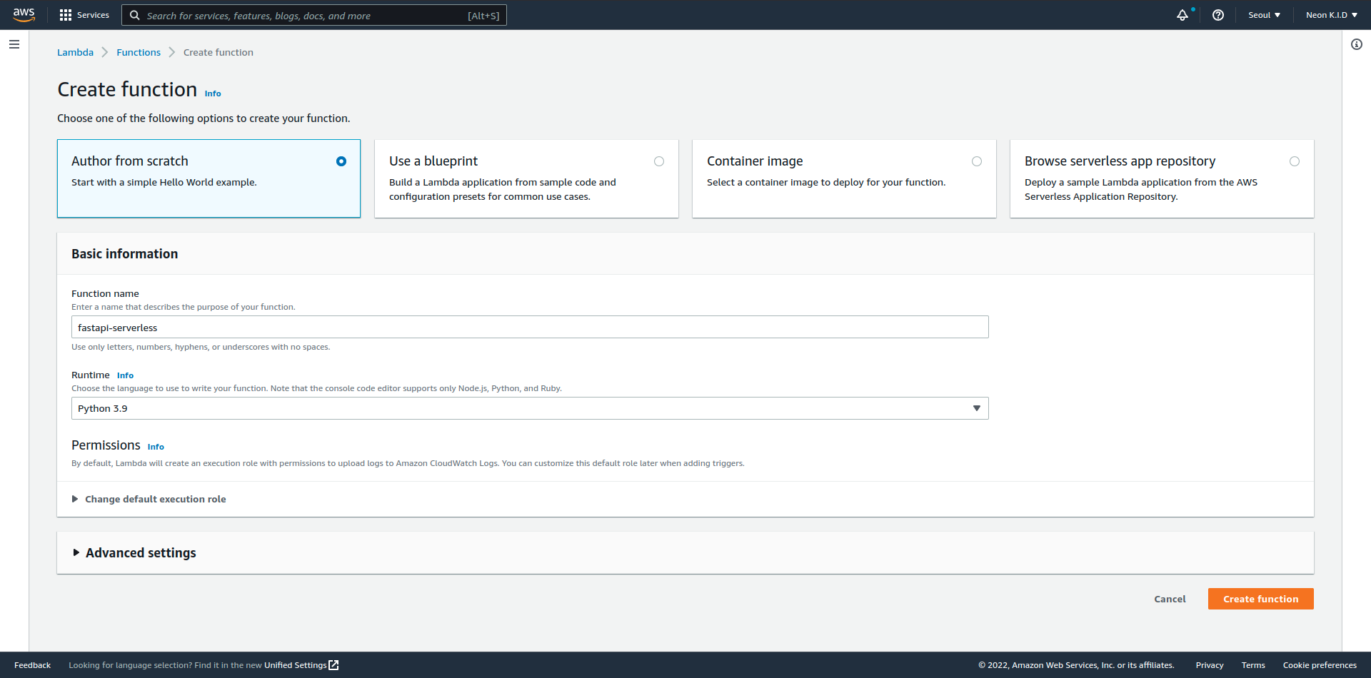Open the Runtime Python 3.9 dropdown

point(530,408)
